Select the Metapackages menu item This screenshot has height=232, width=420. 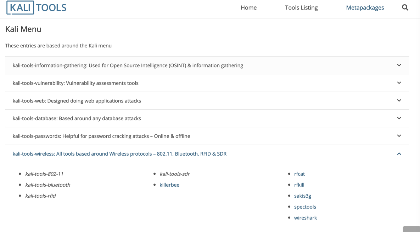point(365,8)
